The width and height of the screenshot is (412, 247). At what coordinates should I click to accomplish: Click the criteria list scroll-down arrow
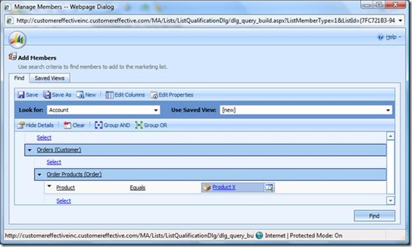point(390,200)
